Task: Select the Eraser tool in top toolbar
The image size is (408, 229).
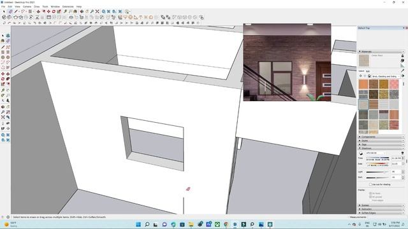Action: (10, 11)
